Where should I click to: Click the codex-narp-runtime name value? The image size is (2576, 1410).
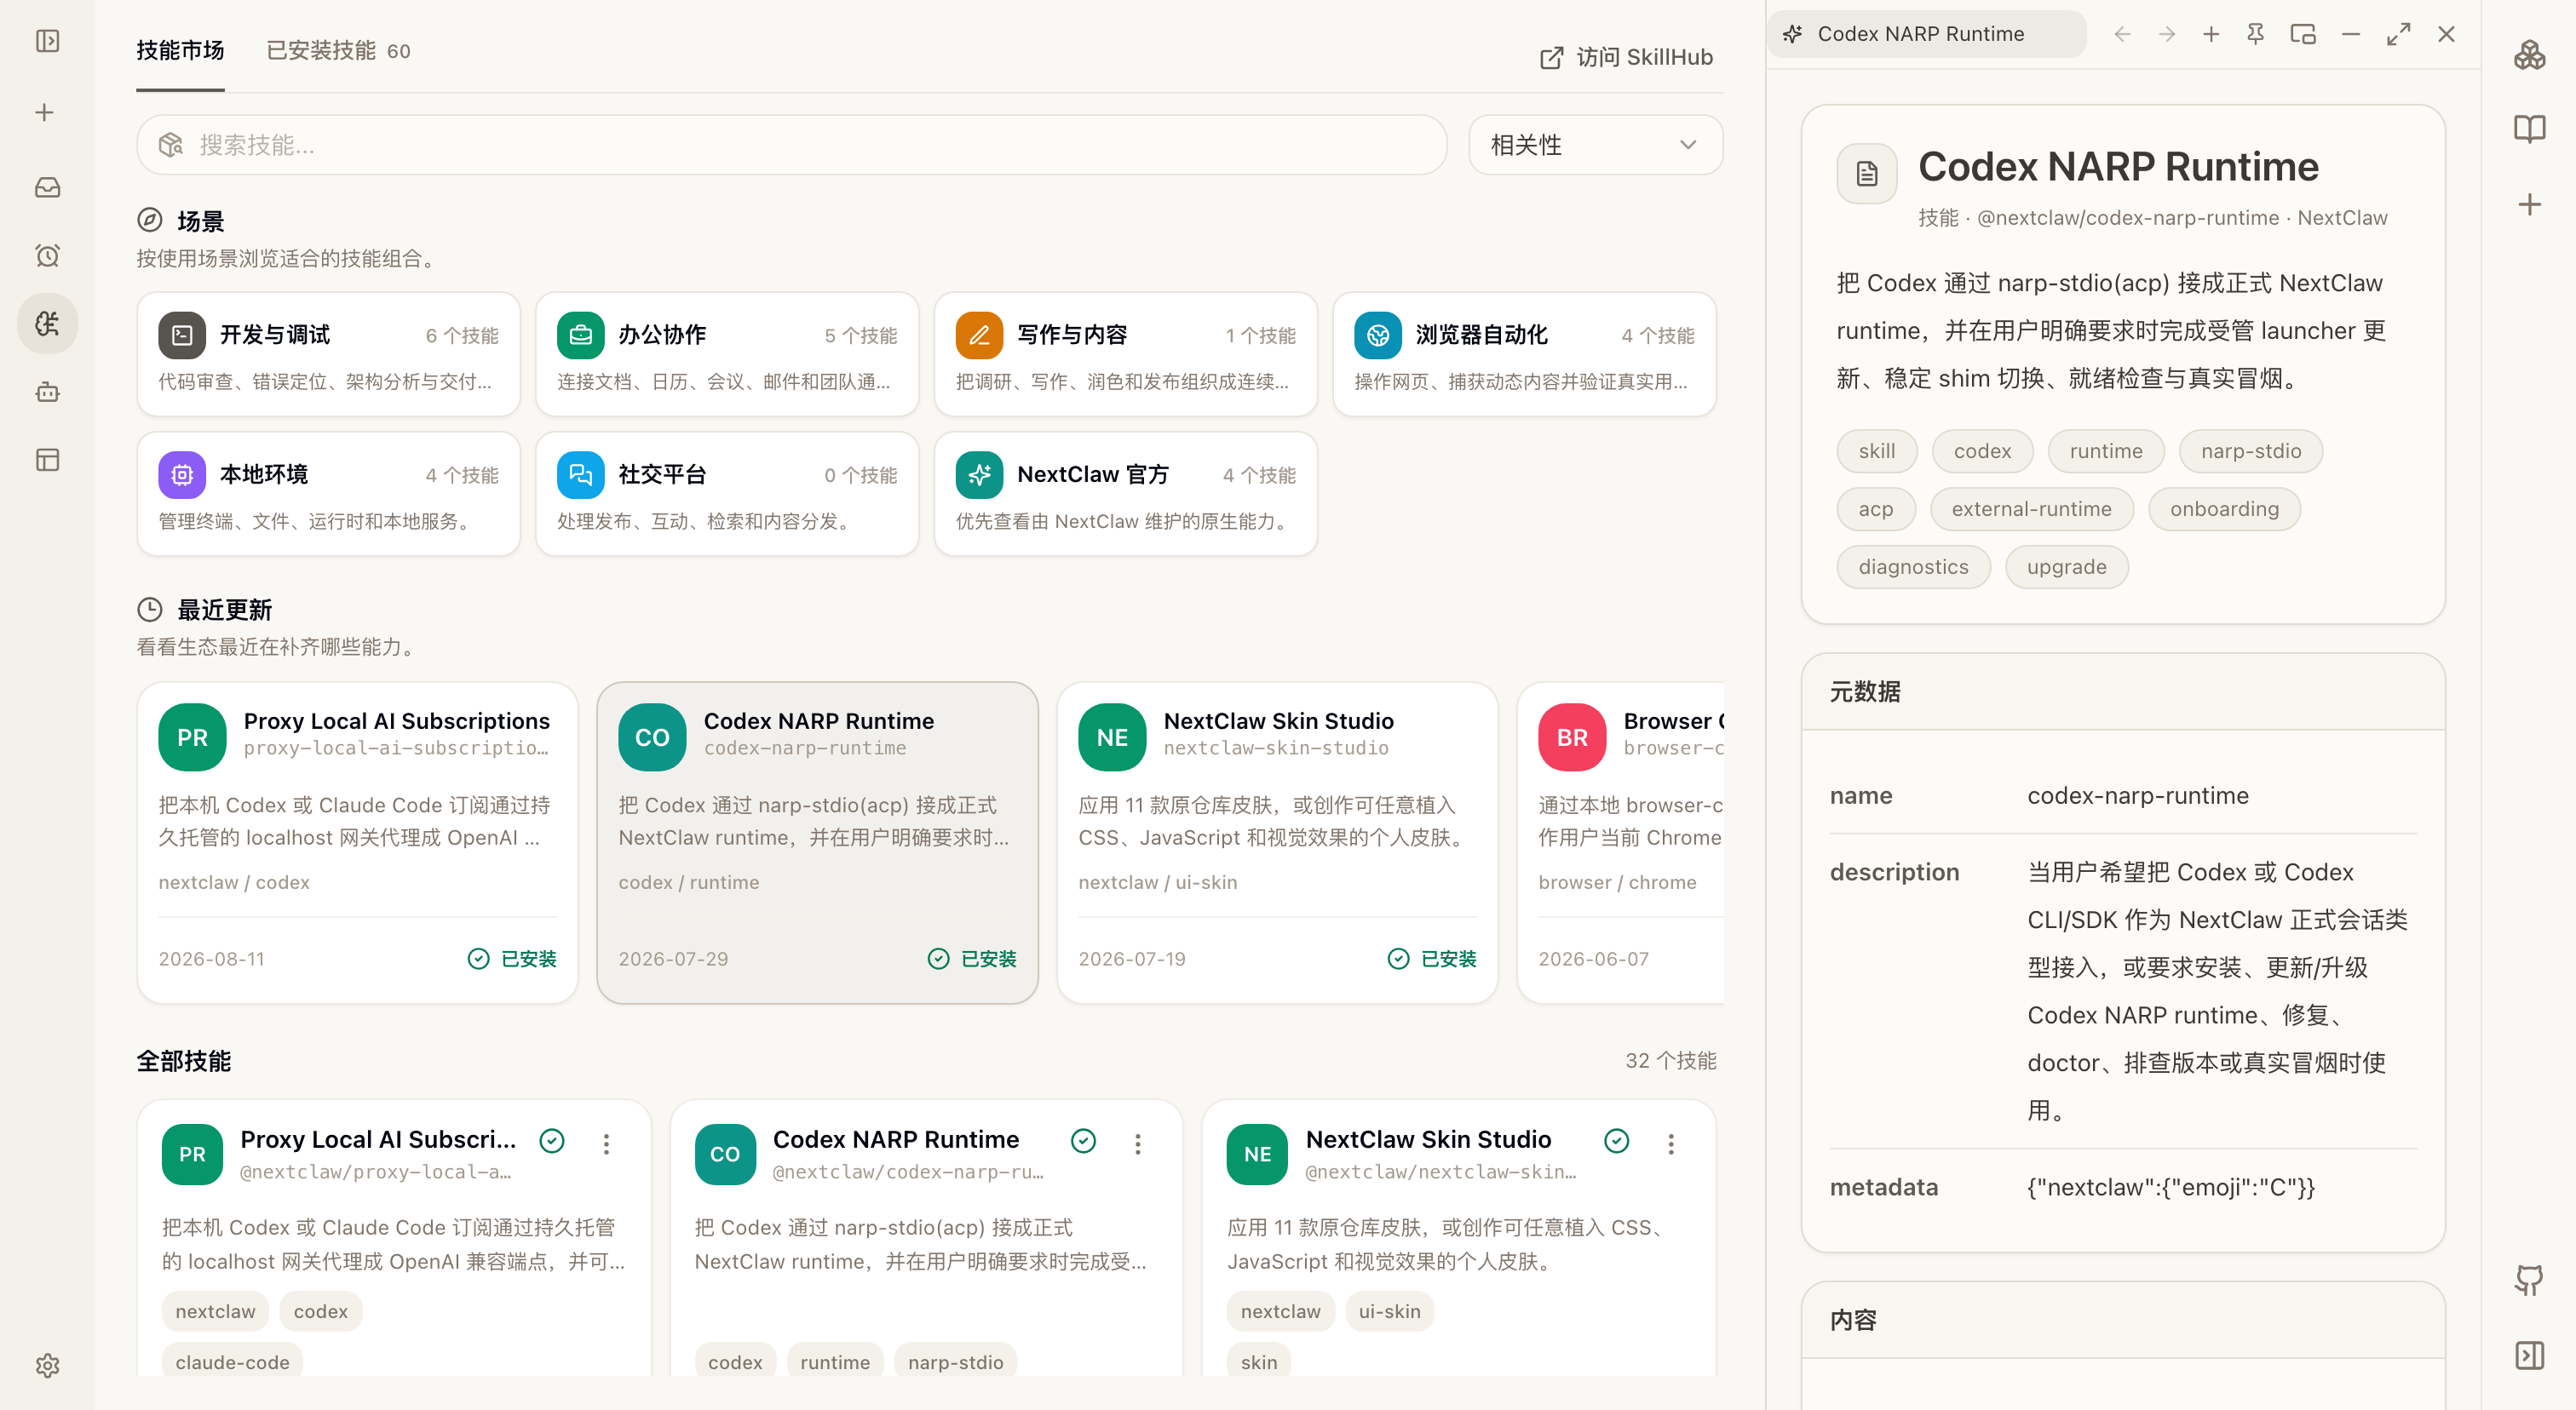coord(2138,795)
